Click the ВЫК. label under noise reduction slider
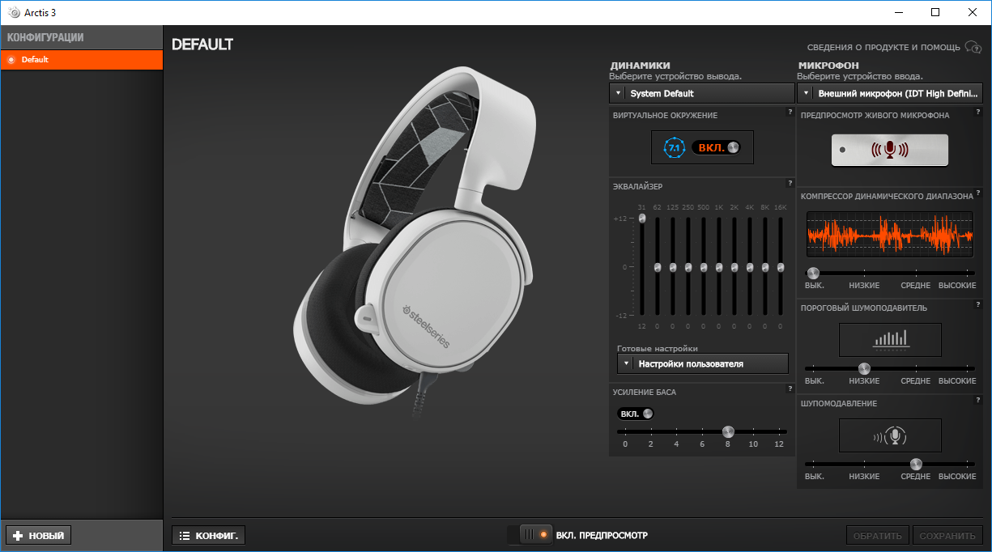Viewport: 992px width, 552px height. [x=814, y=477]
